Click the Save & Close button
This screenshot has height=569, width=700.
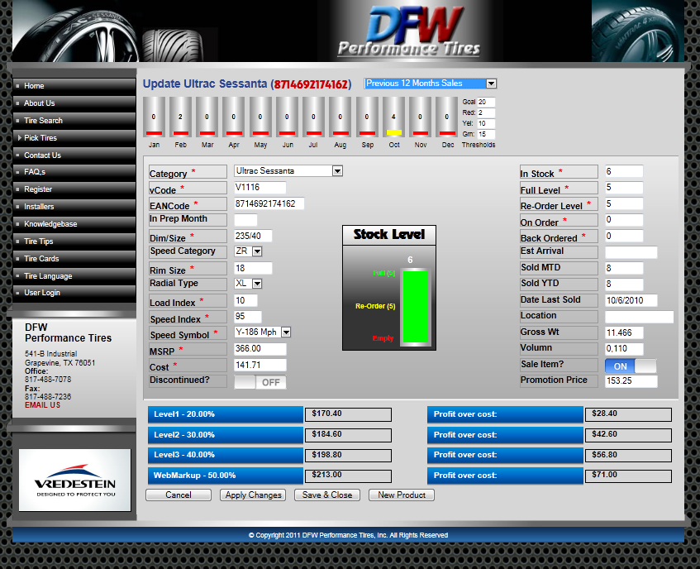(x=327, y=495)
